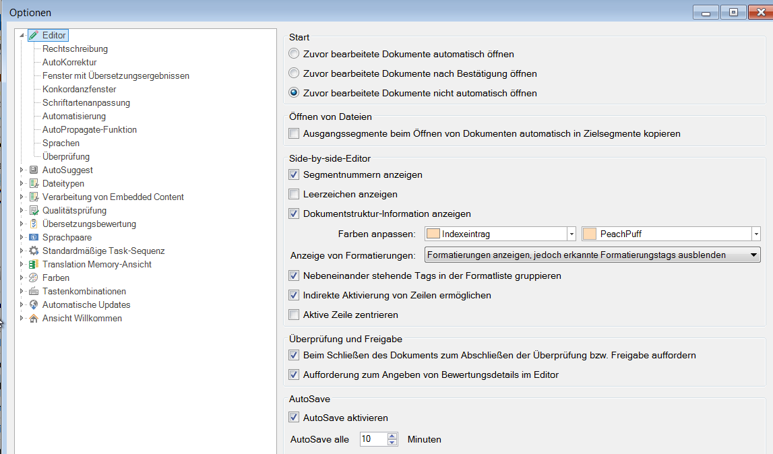Image resolution: width=773 pixels, height=454 pixels.
Task: Enable copying Ausgangssegmente into Zielsegmente checkbox
Action: [x=294, y=133]
